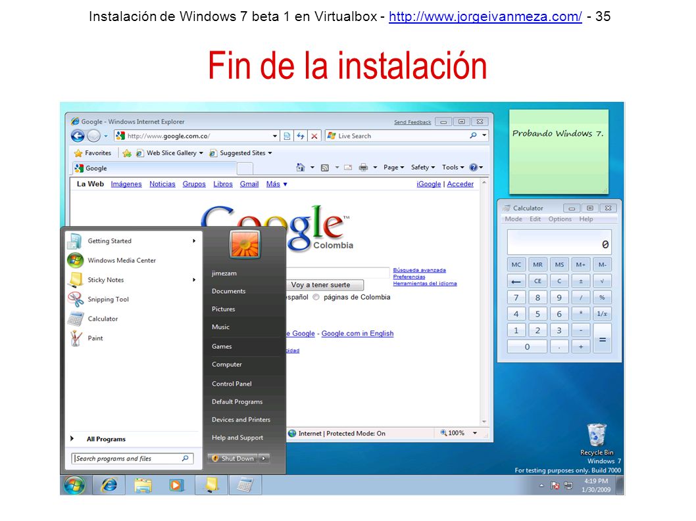Open Favorites star button
Screen dimensions: 696x521
click(92, 153)
